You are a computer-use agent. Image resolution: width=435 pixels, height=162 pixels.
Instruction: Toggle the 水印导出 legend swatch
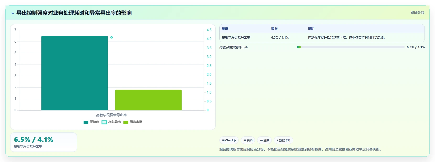click(x=104, y=122)
